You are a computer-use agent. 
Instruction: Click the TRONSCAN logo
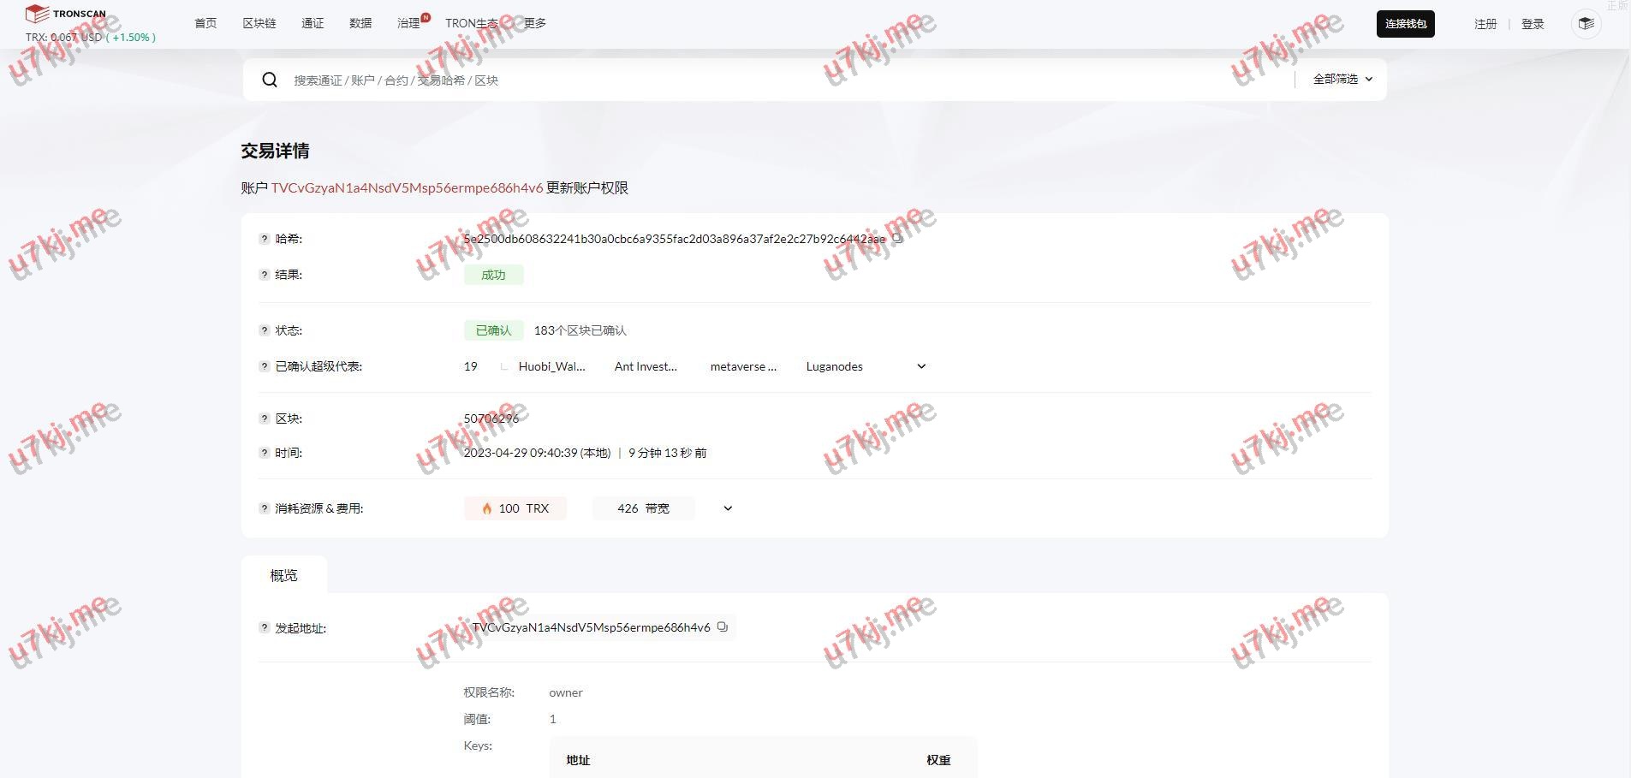[66, 14]
